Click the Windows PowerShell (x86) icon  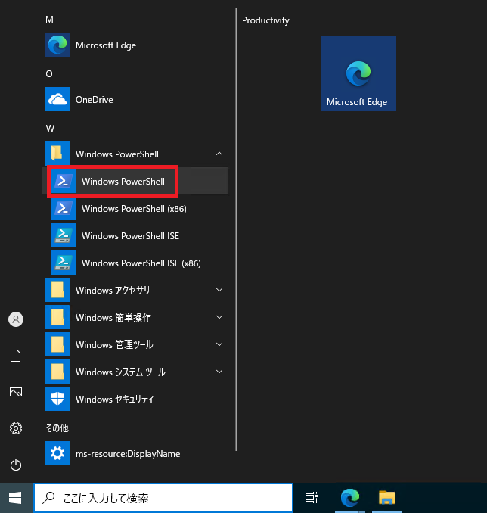[x=64, y=208]
